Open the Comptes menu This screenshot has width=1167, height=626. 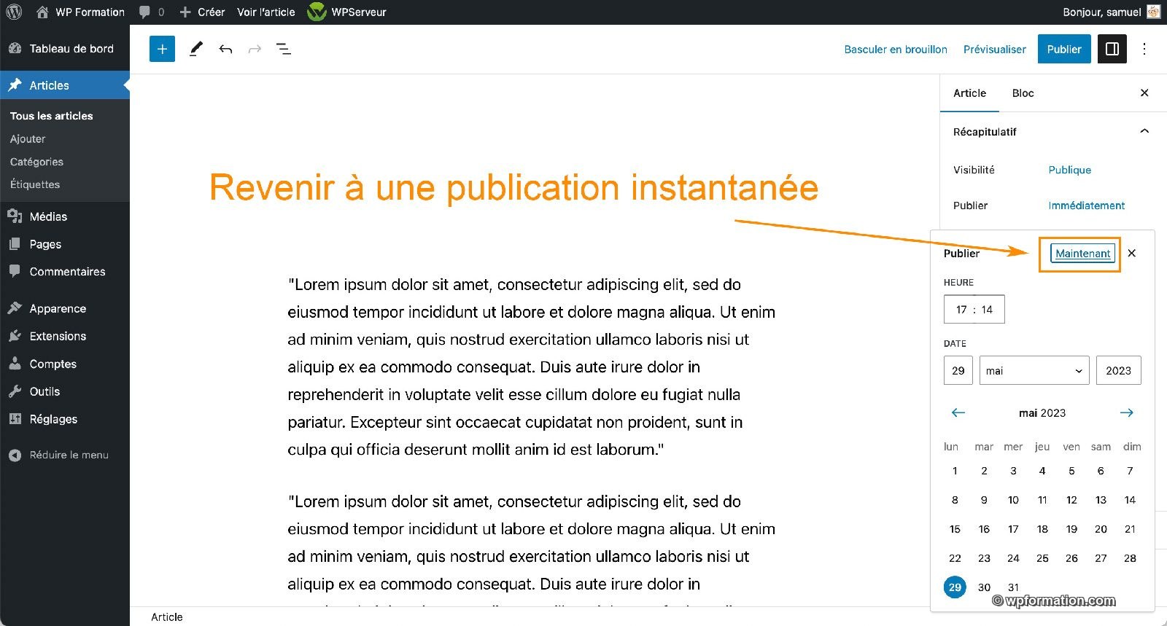pos(65,364)
